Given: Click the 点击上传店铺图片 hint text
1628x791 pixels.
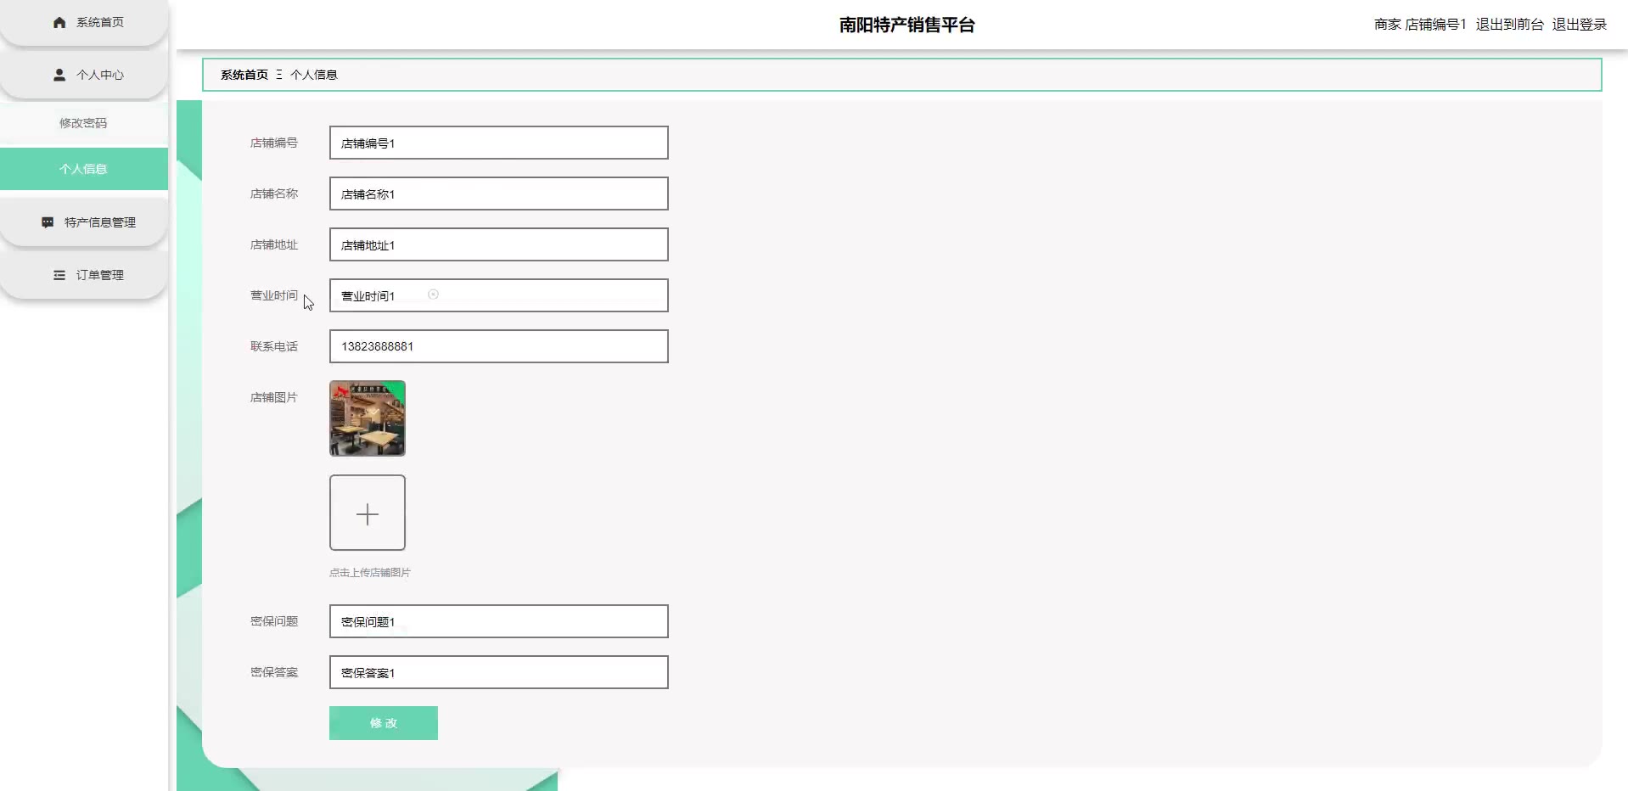Looking at the screenshot, I should tap(370, 573).
